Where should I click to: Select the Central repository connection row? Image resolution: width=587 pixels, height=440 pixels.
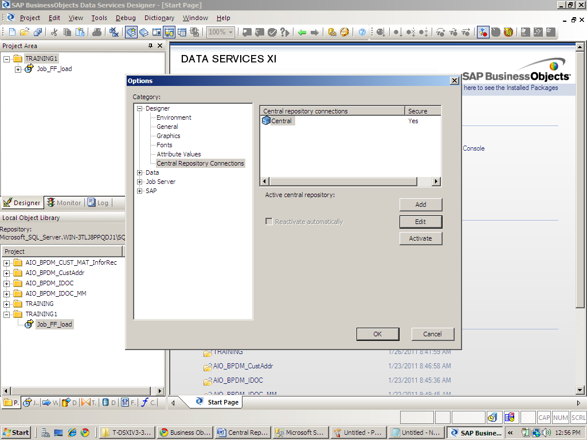[x=350, y=121]
